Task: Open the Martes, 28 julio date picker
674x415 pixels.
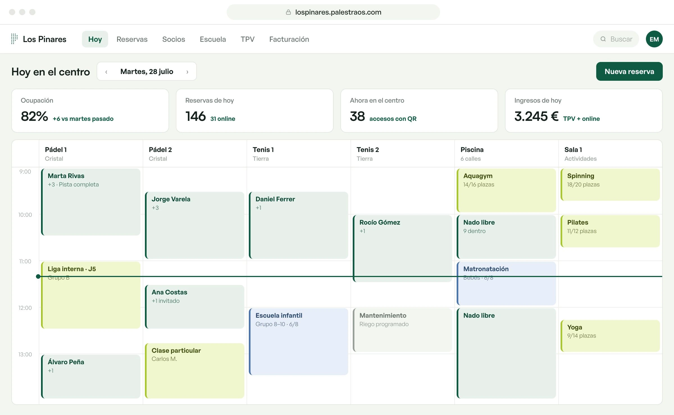Action: (x=147, y=72)
